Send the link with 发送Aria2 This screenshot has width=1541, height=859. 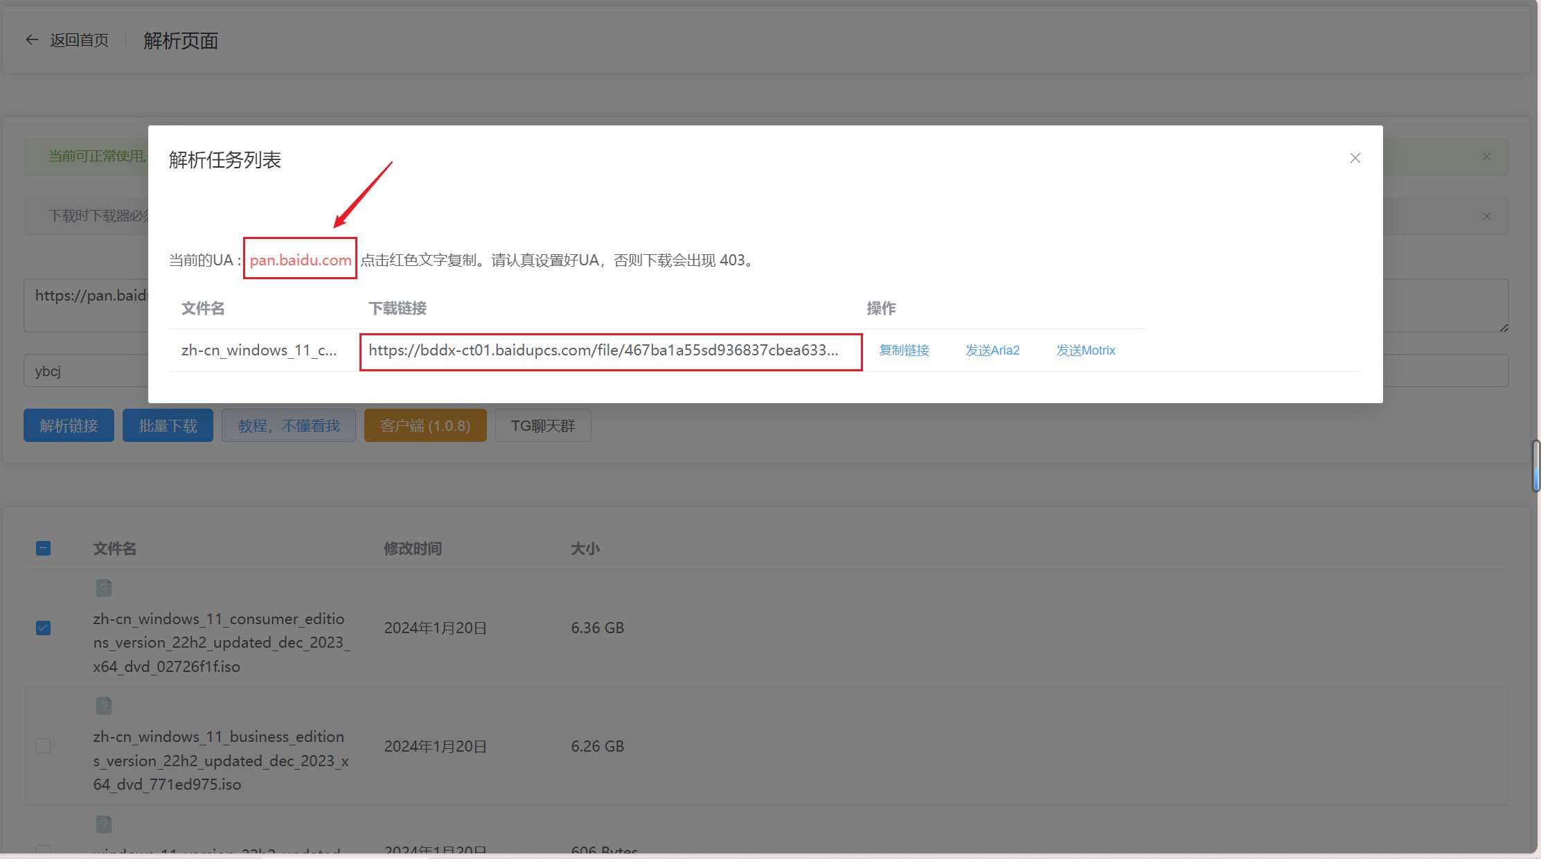[992, 351]
